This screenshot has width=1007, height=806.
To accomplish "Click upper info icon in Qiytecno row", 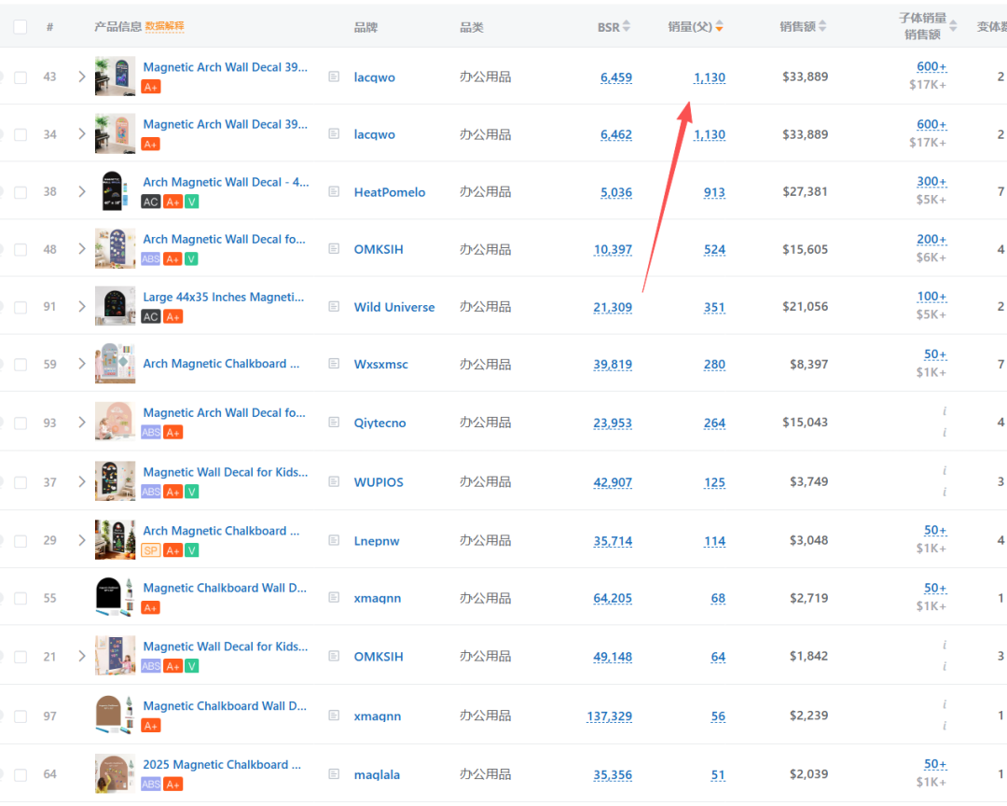I will (x=944, y=411).
